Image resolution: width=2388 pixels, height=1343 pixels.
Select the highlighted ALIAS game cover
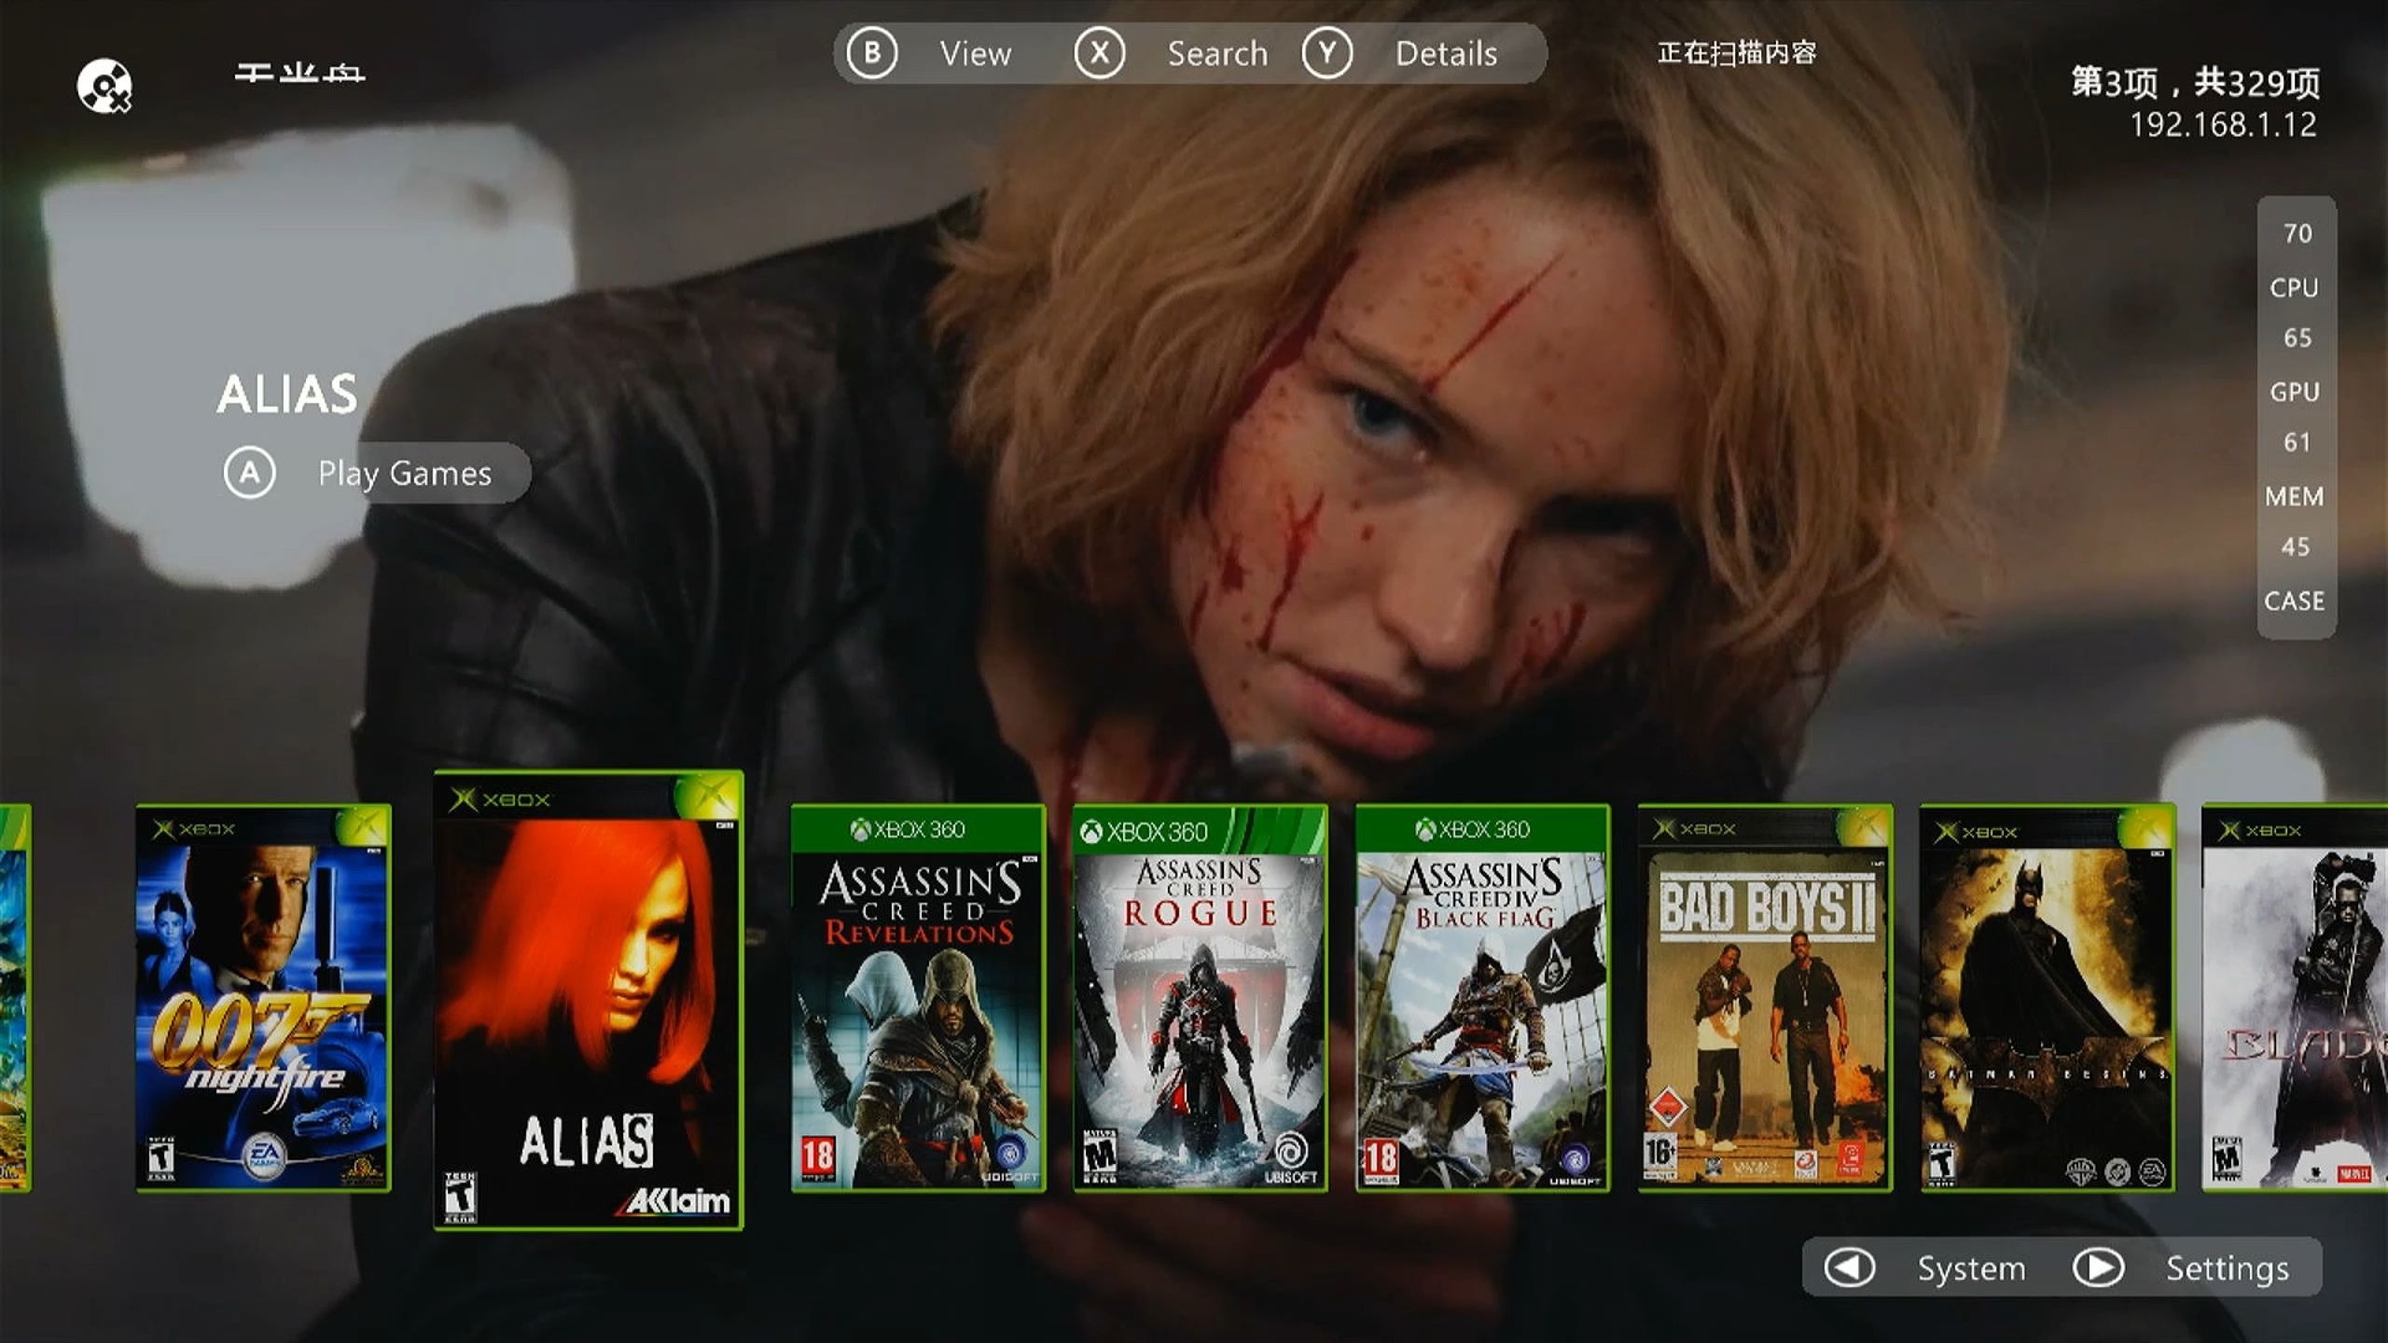pos(588,1000)
